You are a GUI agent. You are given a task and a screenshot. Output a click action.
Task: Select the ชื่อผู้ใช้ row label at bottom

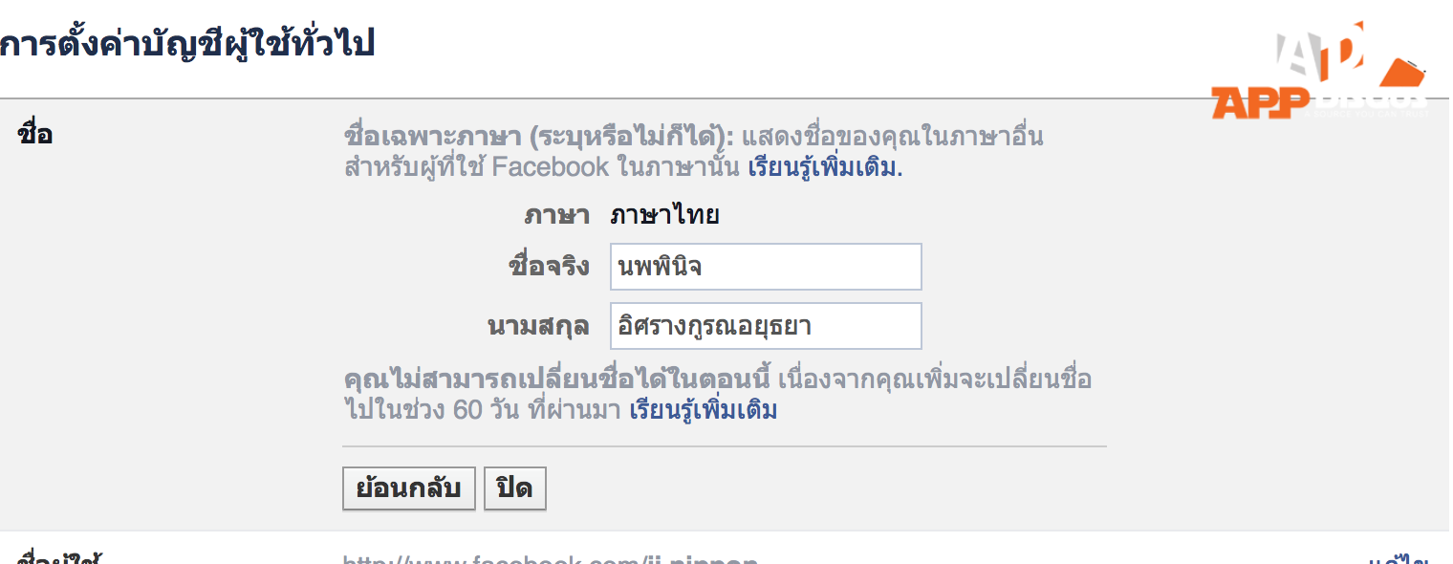click(x=60, y=558)
